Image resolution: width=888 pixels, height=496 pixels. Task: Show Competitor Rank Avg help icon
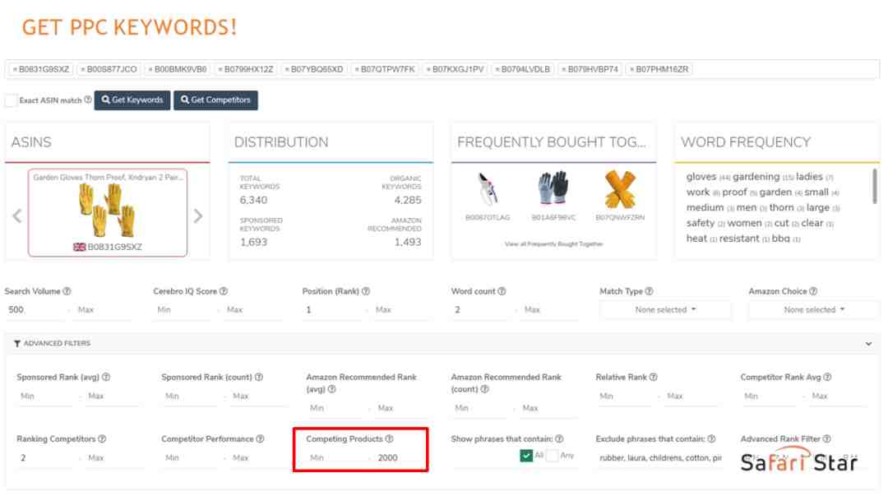pyautogui.click(x=827, y=378)
